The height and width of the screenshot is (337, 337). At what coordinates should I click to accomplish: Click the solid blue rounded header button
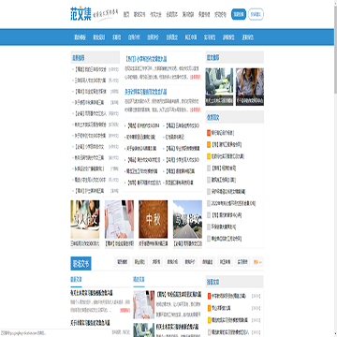point(239,14)
